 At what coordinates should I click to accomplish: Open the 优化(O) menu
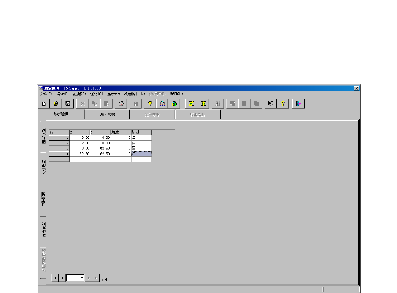click(97, 94)
